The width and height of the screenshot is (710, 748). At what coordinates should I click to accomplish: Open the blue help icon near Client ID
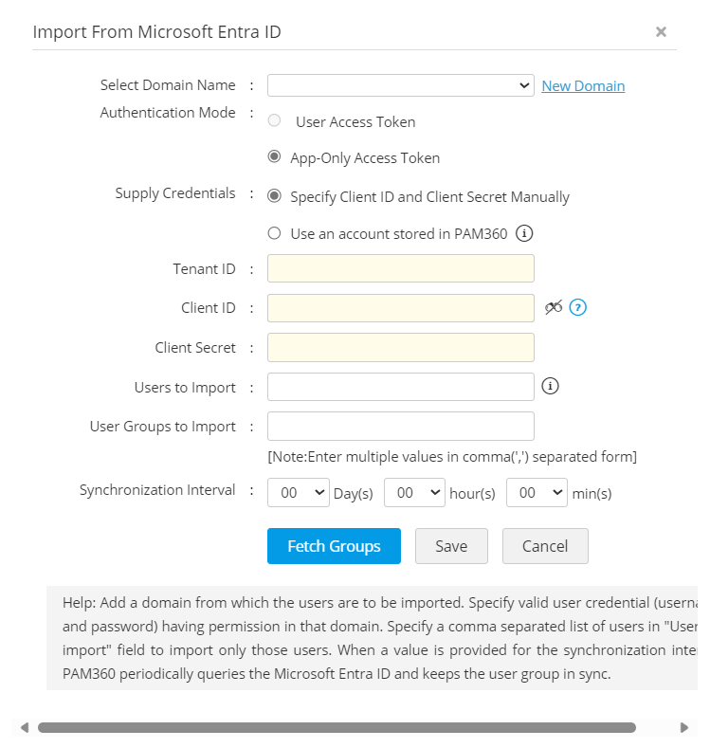tap(578, 307)
